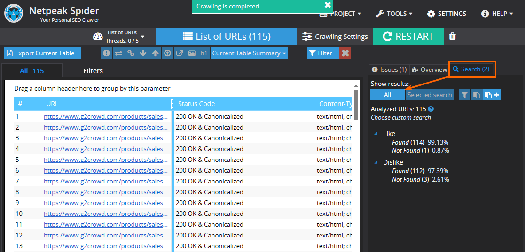Switch to the Search (2) tab

point(471,69)
